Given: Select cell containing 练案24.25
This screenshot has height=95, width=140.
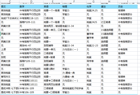Looking at the screenshot, I should [94, 11].
